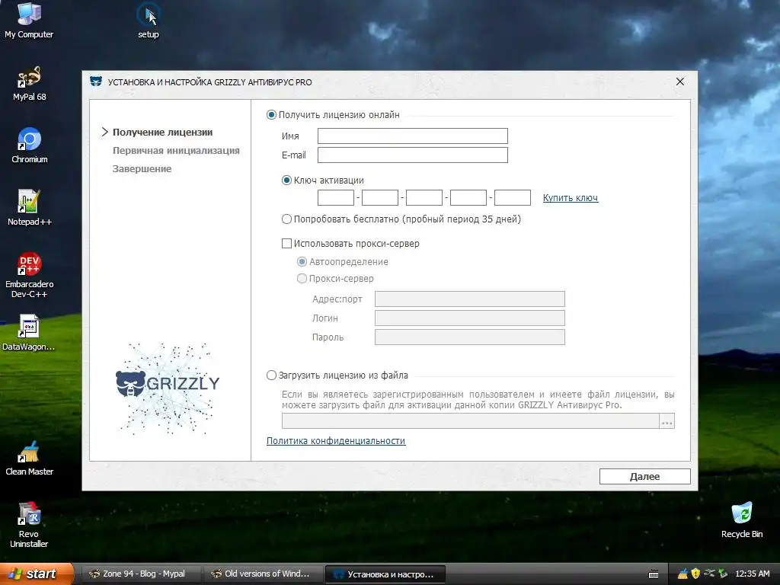Enable 'Использовать прокси-сервер' checkbox
780x585 pixels.
tap(286, 243)
